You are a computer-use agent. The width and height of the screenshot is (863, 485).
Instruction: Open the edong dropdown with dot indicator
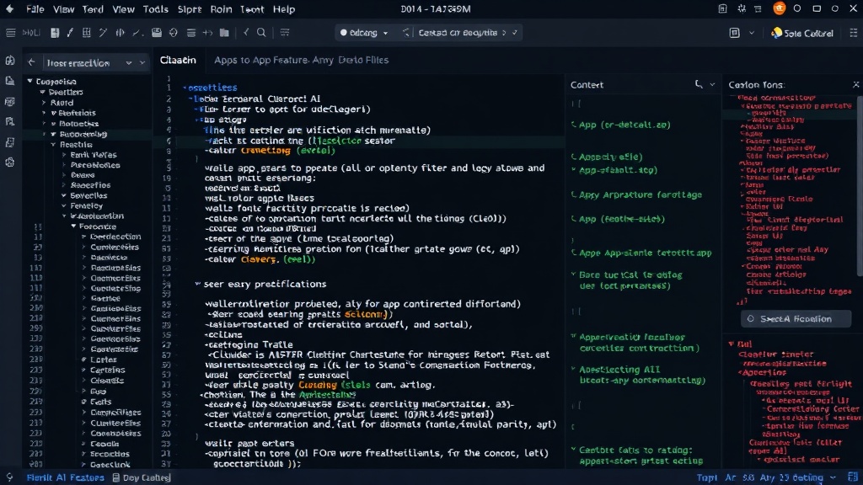[x=364, y=33]
